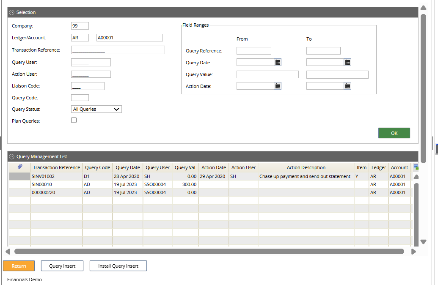Focus the Transaction Reference field

click(x=118, y=50)
